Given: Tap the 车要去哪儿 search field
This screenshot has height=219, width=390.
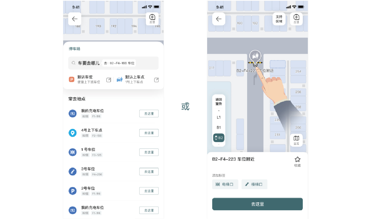Looking at the screenshot, I should tap(114, 63).
